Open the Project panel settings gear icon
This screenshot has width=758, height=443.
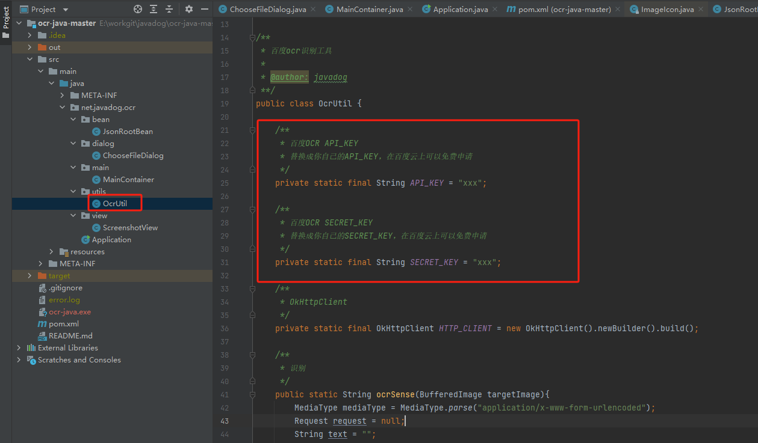coord(188,9)
